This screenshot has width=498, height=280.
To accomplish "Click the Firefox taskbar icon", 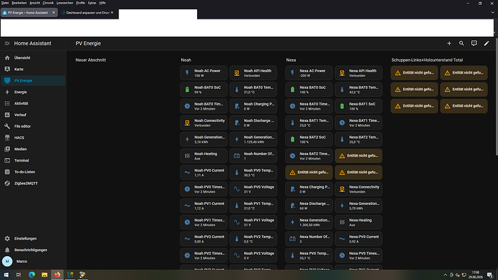I will coord(57,275).
